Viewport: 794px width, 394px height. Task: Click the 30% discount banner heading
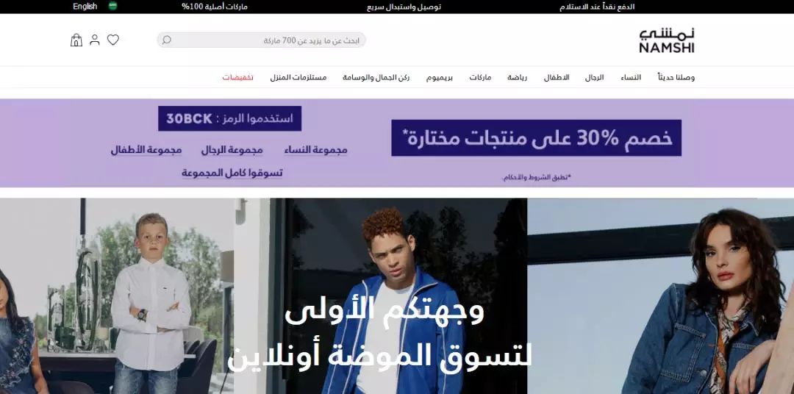click(x=536, y=137)
